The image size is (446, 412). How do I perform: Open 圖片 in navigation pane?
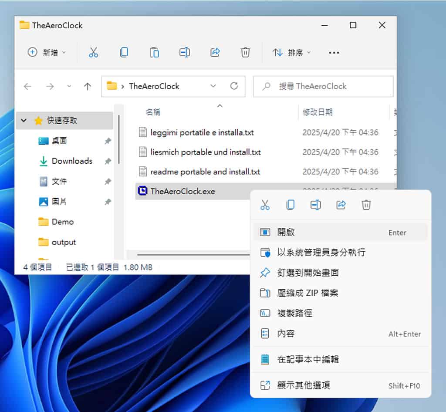(59, 202)
